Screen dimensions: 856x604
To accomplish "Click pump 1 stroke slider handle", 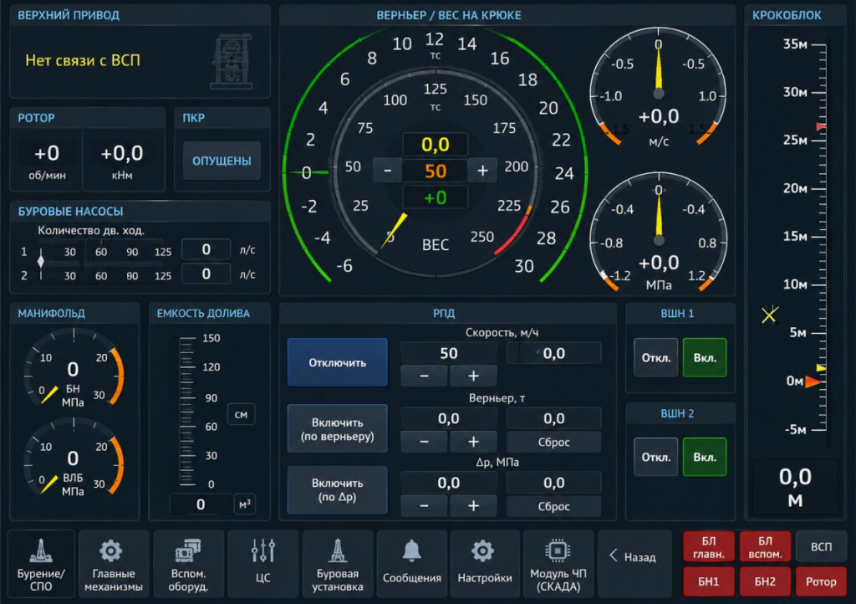I will (x=40, y=260).
